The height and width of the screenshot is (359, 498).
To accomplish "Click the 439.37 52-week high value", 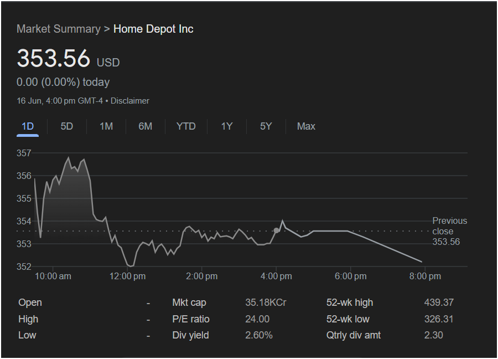I will tap(439, 302).
